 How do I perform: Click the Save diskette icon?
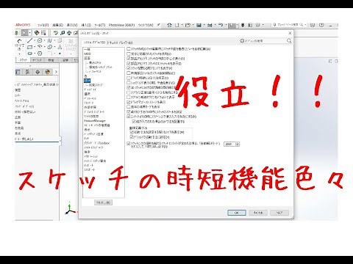(199, 25)
